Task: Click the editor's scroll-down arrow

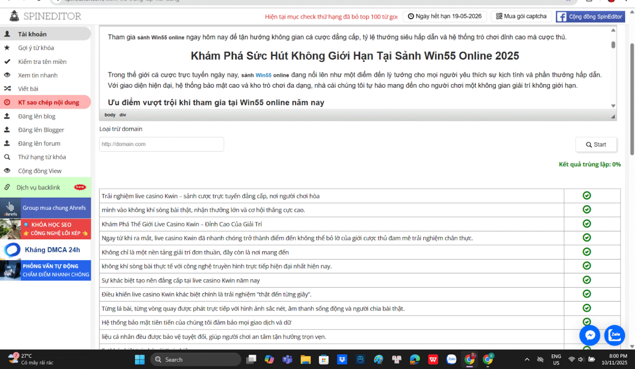Action: 613,106
